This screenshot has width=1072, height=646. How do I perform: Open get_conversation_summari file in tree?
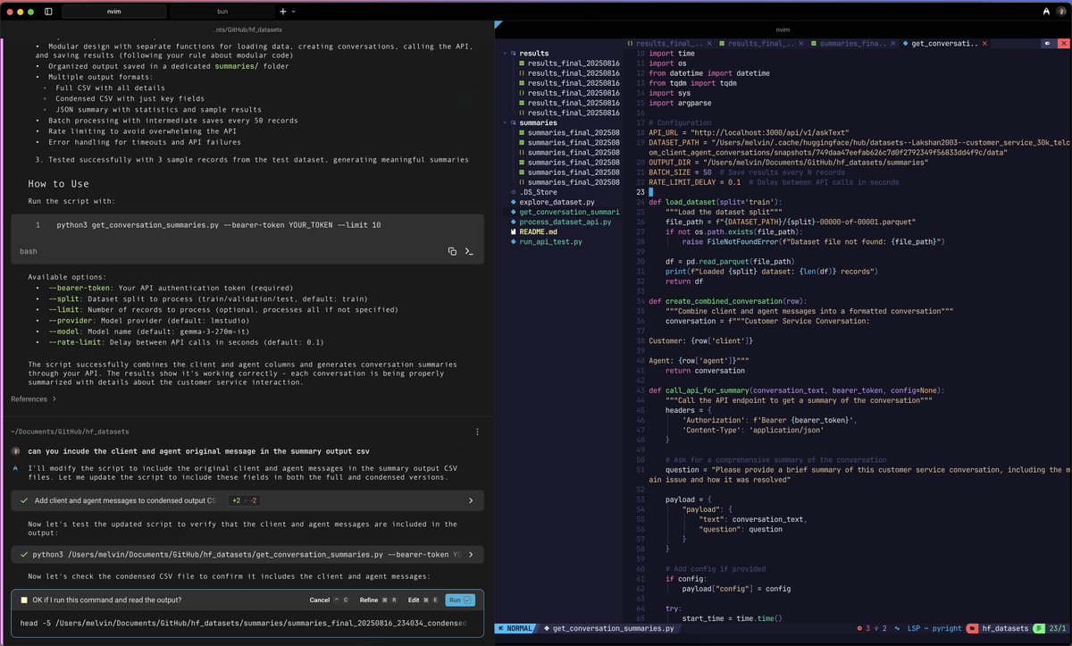tap(569, 212)
